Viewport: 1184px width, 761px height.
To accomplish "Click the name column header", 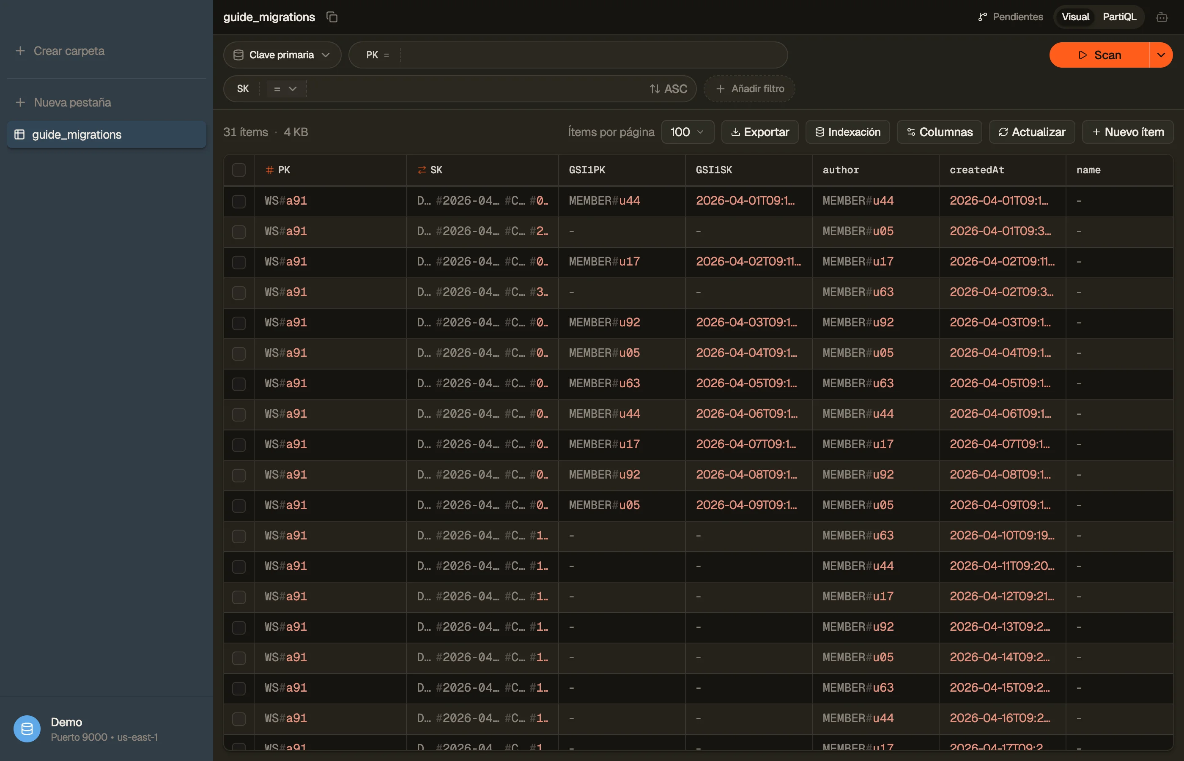I will coord(1119,170).
